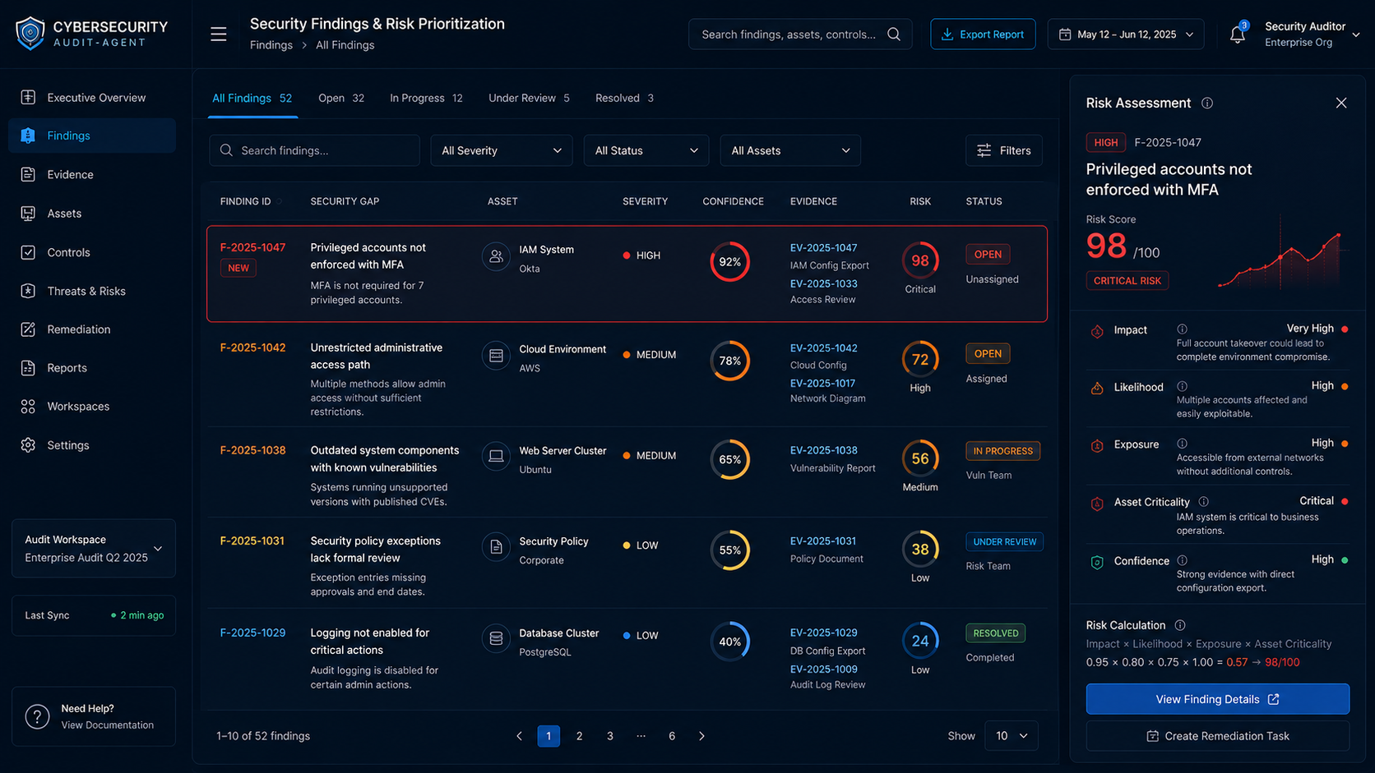Switch to the Under Review tab
Viewport: 1375px width, 773px height.
tap(529, 98)
